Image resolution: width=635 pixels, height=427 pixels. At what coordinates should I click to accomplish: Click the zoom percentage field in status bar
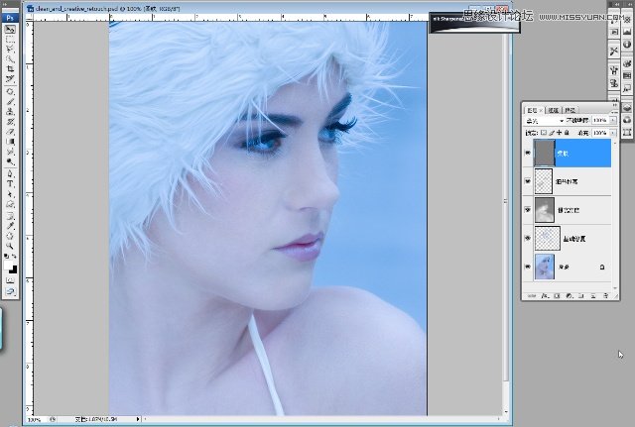[35, 420]
